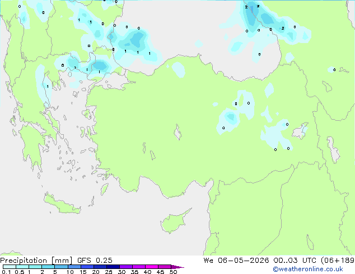Select the 5–10 mm legend swatch
This screenshot has width=355, height=274.
pyautogui.click(x=61, y=267)
